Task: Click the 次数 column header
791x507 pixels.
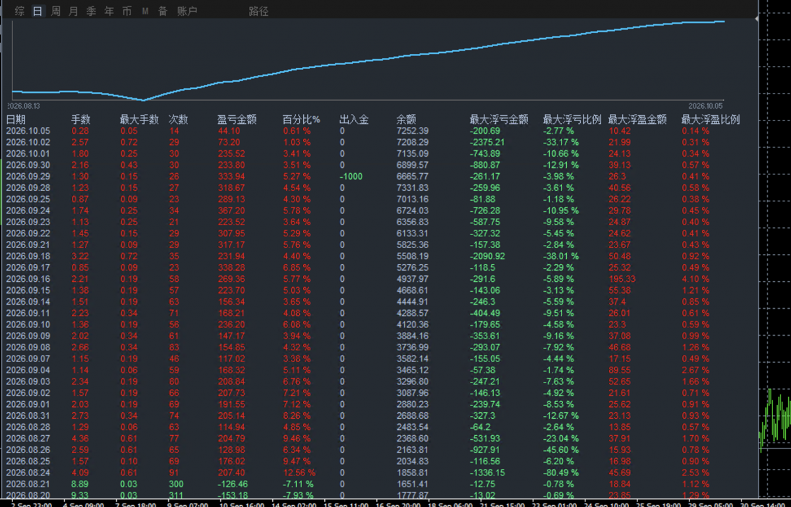Action: click(178, 119)
